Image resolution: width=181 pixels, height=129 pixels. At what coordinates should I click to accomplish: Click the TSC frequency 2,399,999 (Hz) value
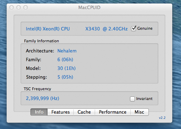point(43,98)
